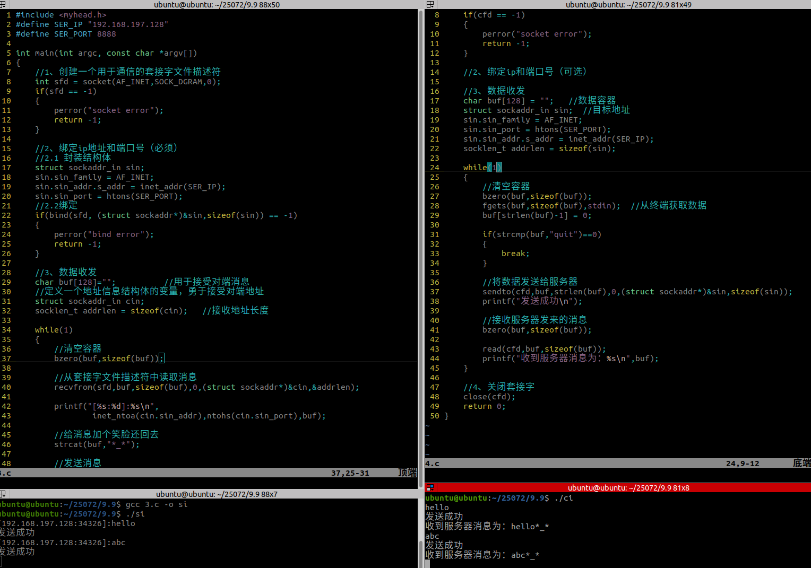Click the 'gcc 3.c -o si' command

(x=157, y=504)
